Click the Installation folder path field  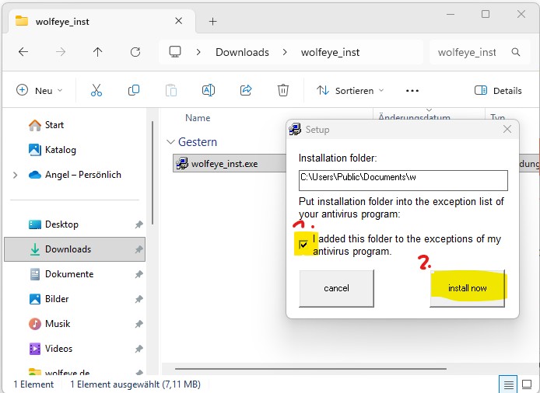click(x=403, y=180)
